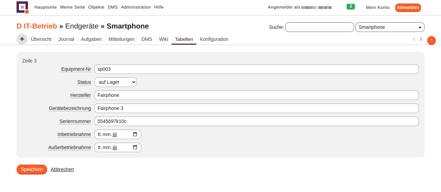The width and height of the screenshot is (441, 192).
Task: Click the left arrow tab scroller
Action: (414, 39)
